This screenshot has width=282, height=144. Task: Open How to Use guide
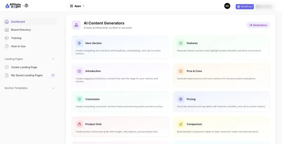tap(30, 46)
